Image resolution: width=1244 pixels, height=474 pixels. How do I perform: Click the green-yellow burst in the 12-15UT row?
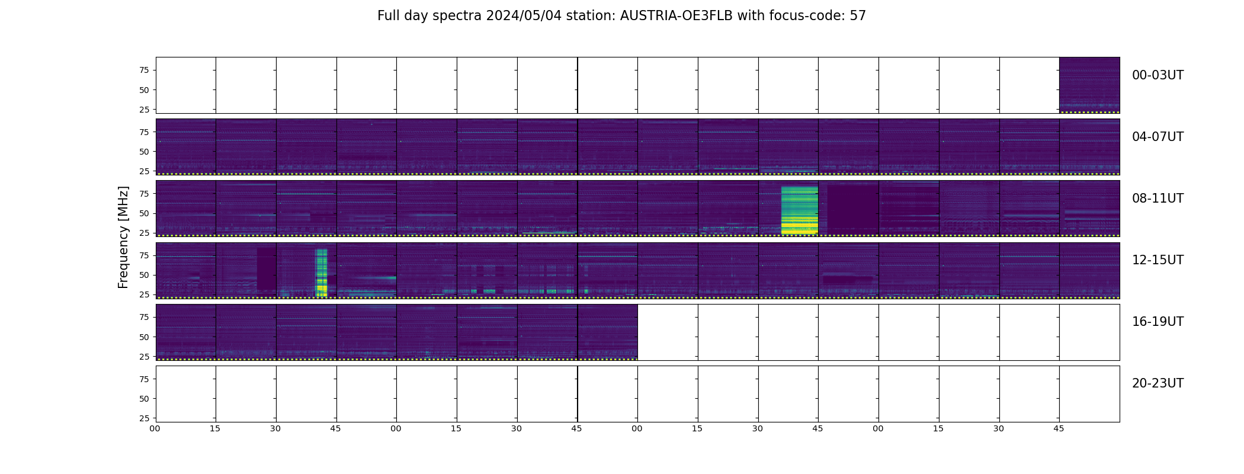click(x=322, y=273)
